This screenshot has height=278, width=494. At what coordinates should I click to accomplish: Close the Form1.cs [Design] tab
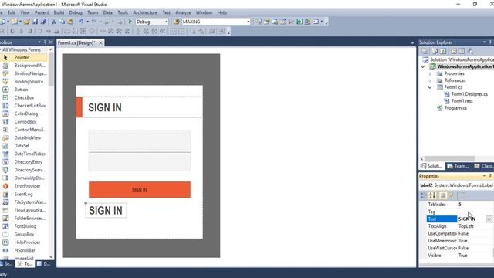coord(101,43)
